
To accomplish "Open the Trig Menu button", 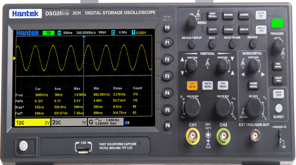I will pyautogui.click(x=278, y=66).
